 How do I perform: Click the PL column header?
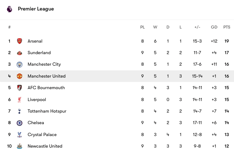pos(142,27)
